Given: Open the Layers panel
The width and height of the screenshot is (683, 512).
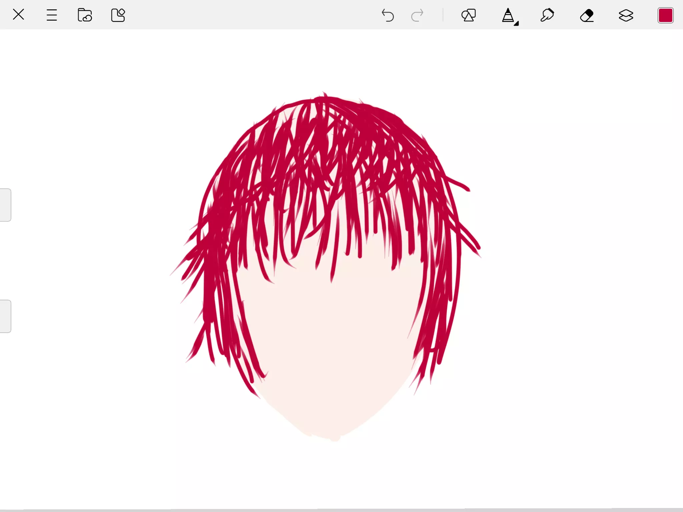Looking at the screenshot, I should [x=626, y=15].
